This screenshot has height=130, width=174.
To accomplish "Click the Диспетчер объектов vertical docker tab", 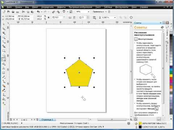I will [x=167, y=52].
